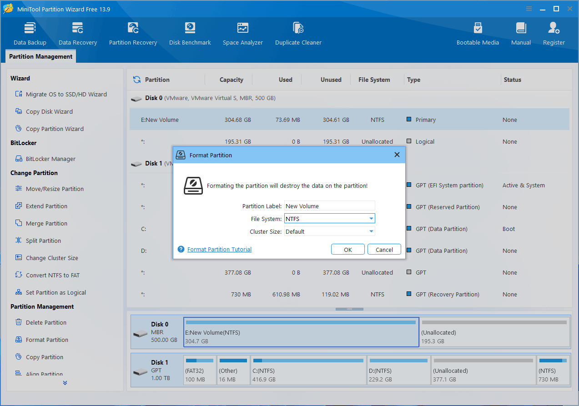This screenshot has height=406, width=579.
Task: Launch Data Recovery from the toolbar
Action: [78, 34]
